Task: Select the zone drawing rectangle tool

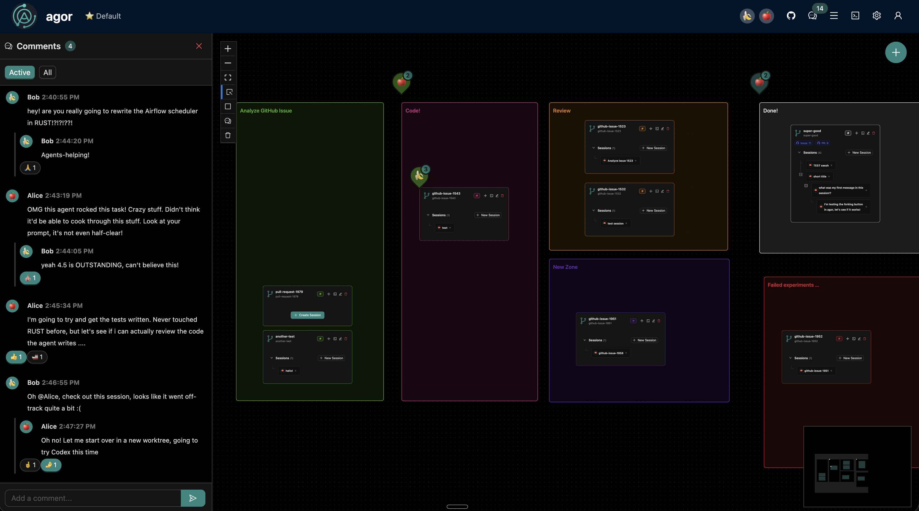Action: point(228,106)
